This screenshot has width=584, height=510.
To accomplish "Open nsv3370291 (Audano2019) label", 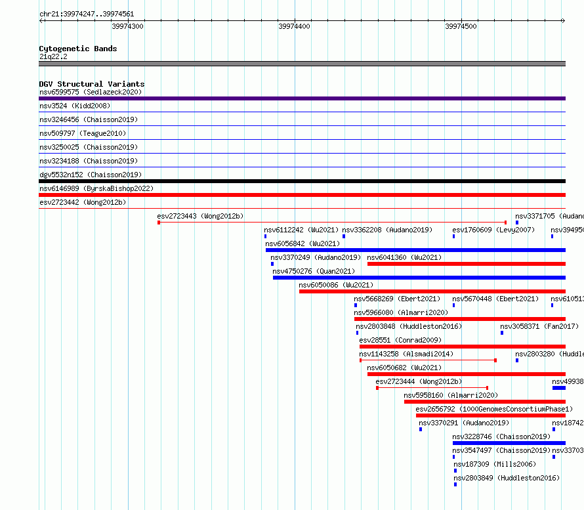I will coord(464,423).
